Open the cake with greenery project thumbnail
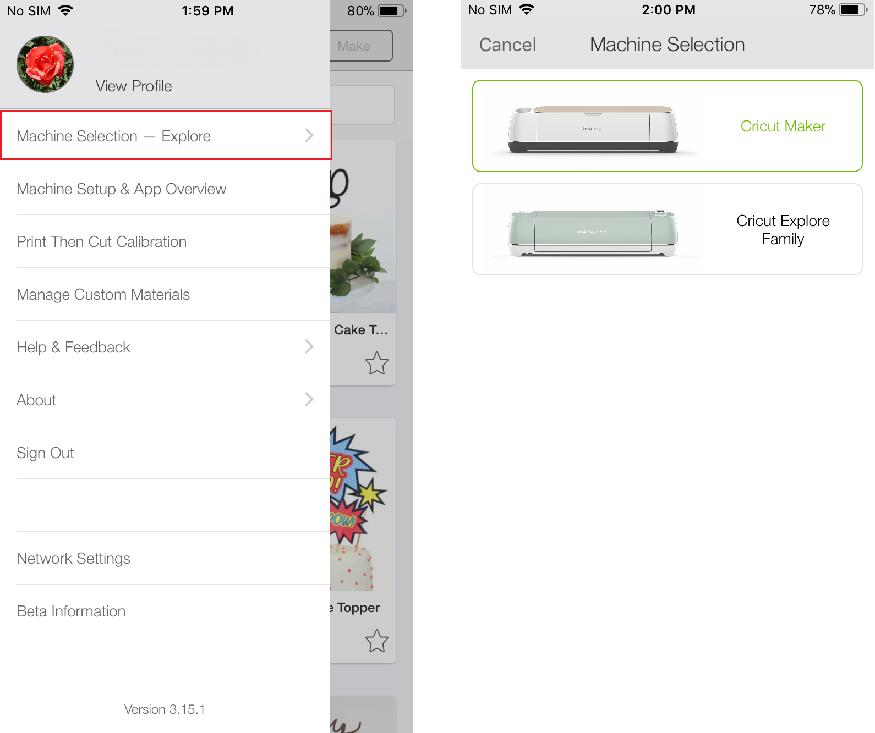This screenshot has width=875, height=733. coord(363,227)
